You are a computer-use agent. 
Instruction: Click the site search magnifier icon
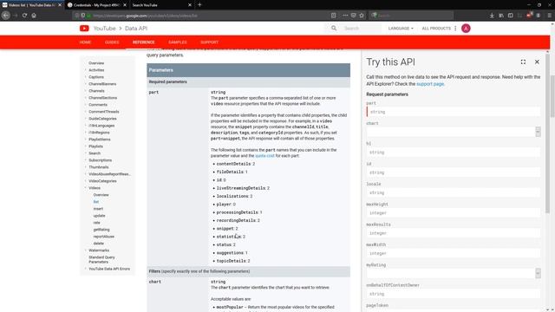pos(334,29)
